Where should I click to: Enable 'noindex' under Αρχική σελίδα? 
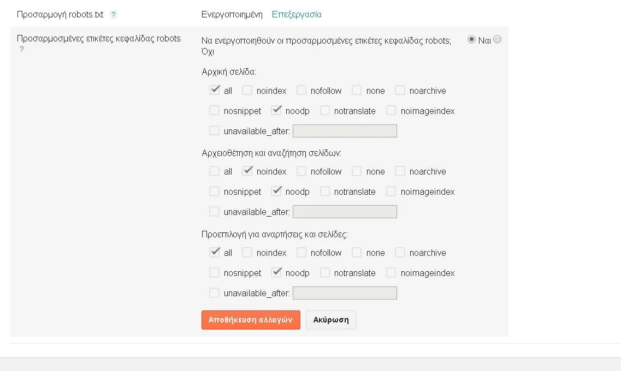click(x=247, y=90)
